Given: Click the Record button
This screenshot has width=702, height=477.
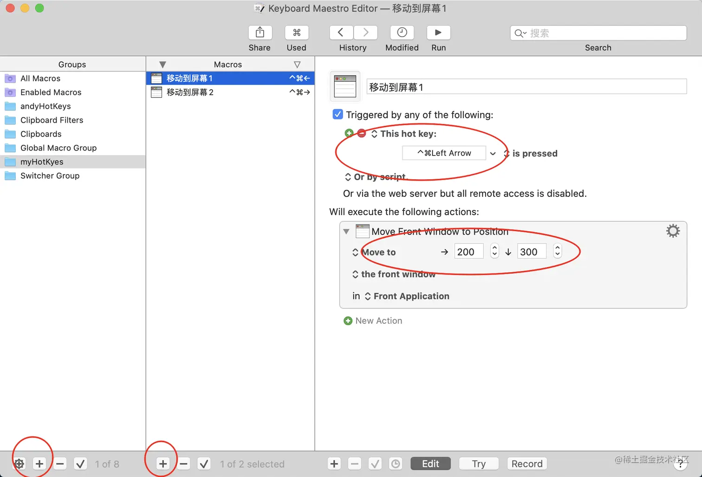Looking at the screenshot, I should [x=527, y=464].
